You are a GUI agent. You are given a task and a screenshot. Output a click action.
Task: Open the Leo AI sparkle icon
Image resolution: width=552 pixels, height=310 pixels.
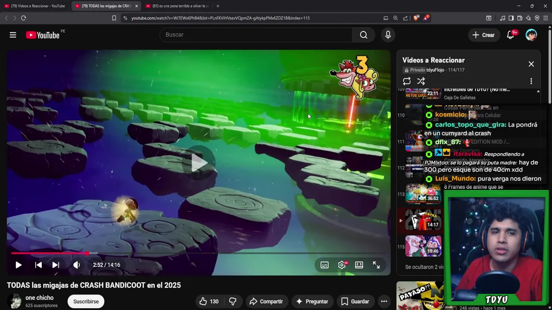(x=528, y=18)
